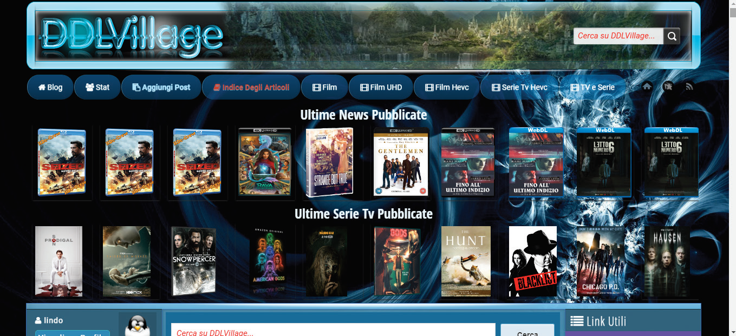Select Aggiungi Post in the navigation
Screen dimensions: 736x336
161,87
